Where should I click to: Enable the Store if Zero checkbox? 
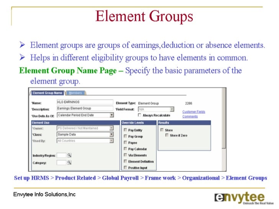pyautogui.click(x=167, y=135)
